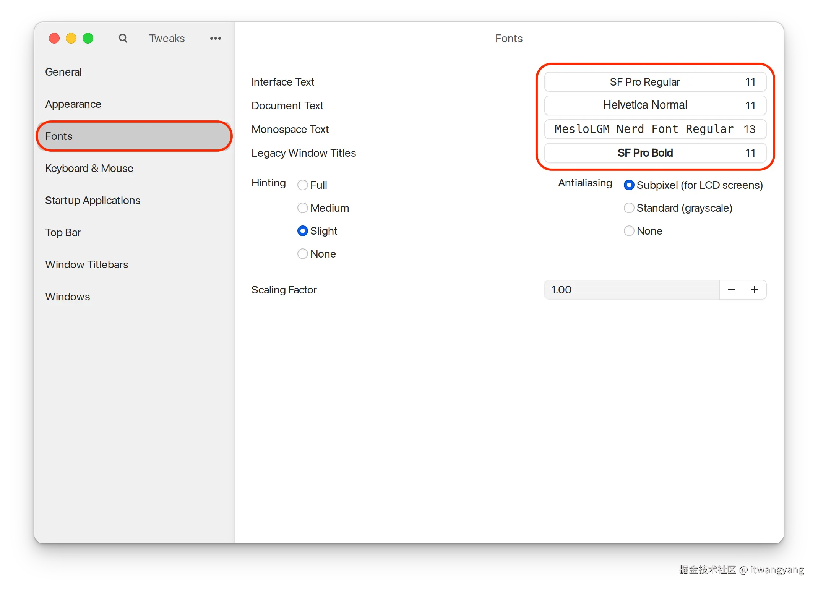Open Keyboard & Mouse settings section
This screenshot has height=590, width=818.
click(89, 168)
